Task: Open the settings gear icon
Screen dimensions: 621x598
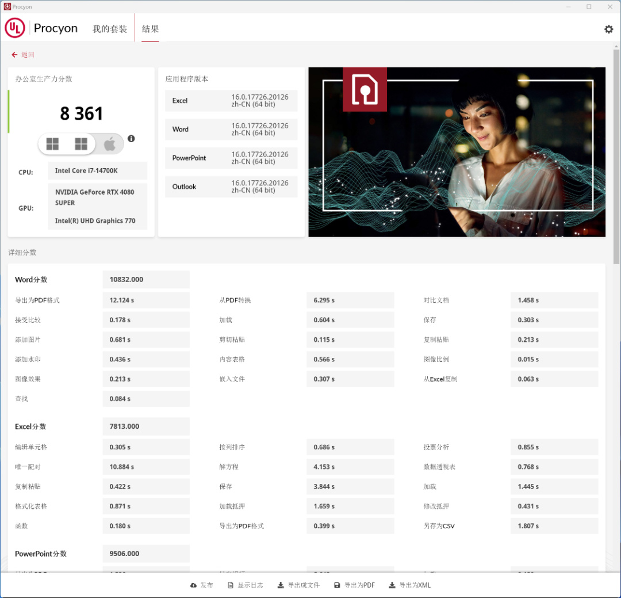Action: (608, 29)
